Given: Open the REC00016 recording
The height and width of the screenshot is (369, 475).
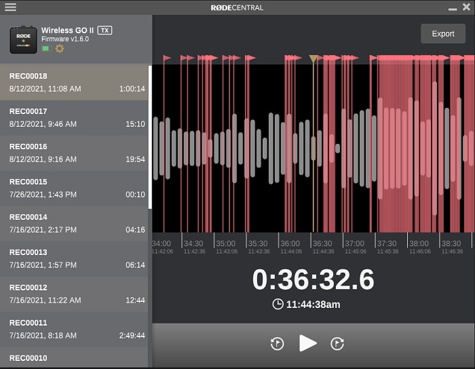Looking at the screenshot, I should tap(75, 153).
